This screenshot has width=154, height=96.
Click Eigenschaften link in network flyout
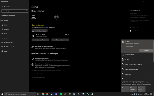(129, 47)
